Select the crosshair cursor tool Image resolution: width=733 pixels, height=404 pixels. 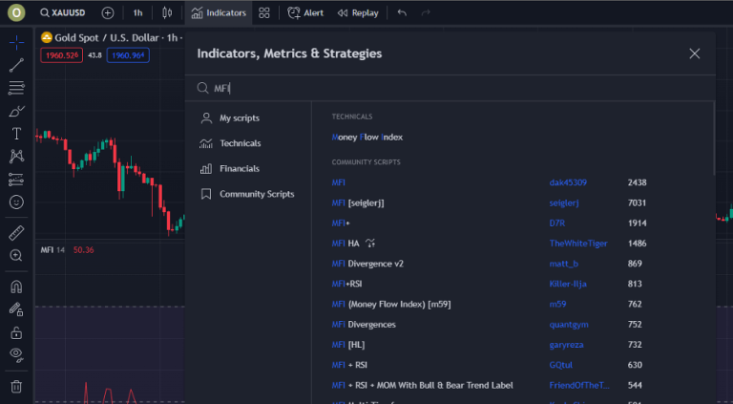(x=16, y=43)
